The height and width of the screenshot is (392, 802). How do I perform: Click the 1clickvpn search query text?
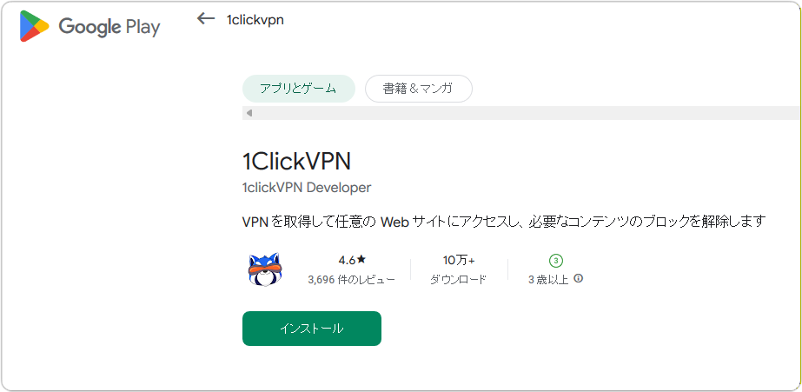click(x=255, y=20)
